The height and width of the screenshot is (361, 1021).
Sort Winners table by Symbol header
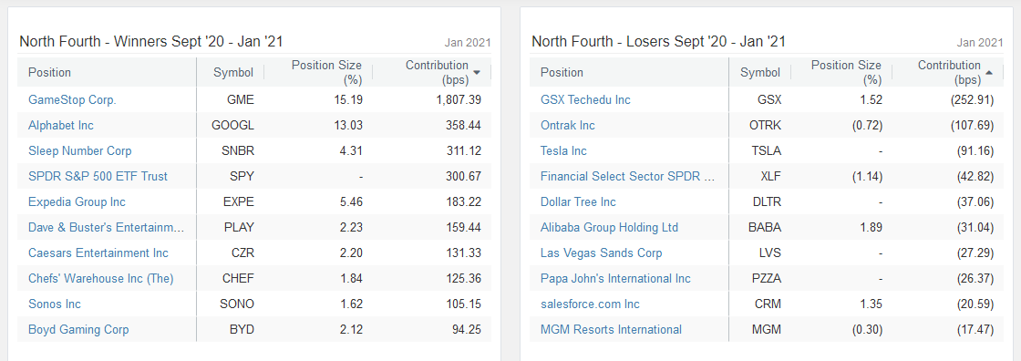(x=233, y=72)
